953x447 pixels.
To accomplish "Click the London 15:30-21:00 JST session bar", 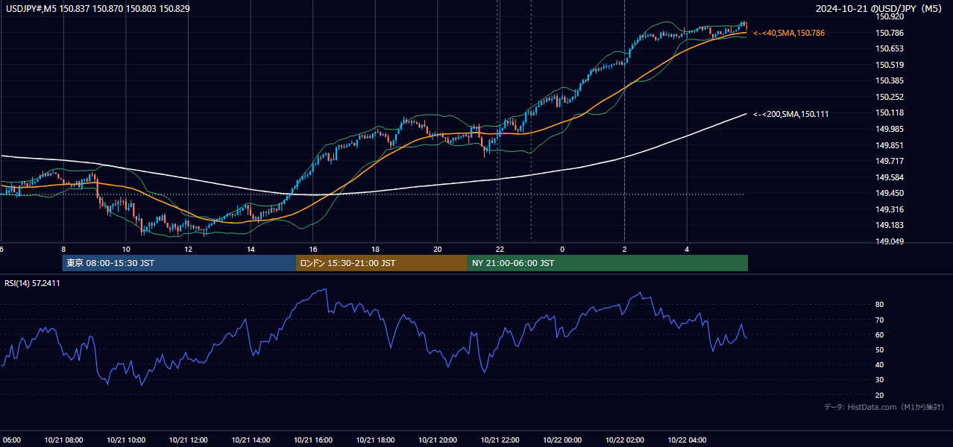I will 382,263.
